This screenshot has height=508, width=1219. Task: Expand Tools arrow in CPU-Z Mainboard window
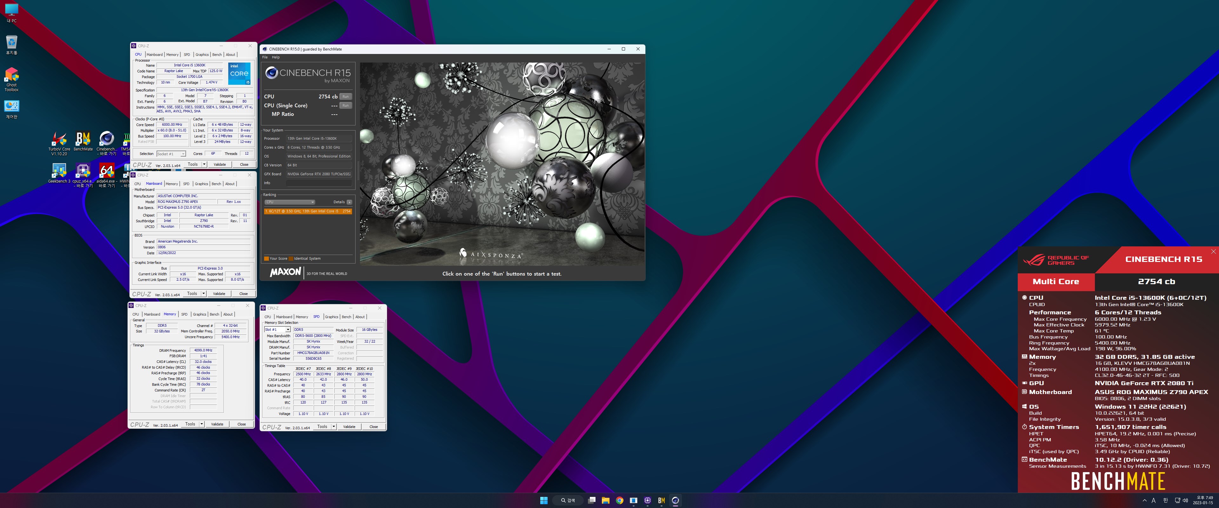(204, 294)
